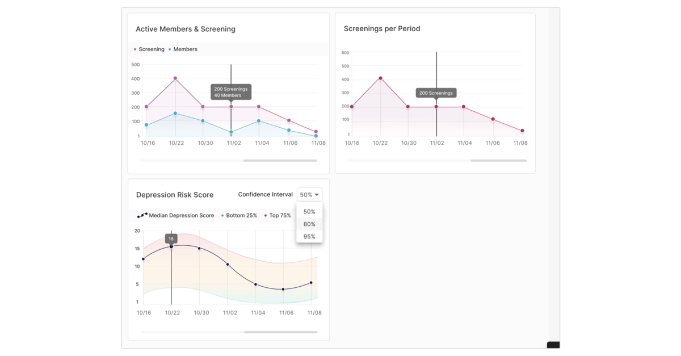This screenshot has width=681, height=356.
Task: Click the blue Members legend dot
Action: (169, 49)
